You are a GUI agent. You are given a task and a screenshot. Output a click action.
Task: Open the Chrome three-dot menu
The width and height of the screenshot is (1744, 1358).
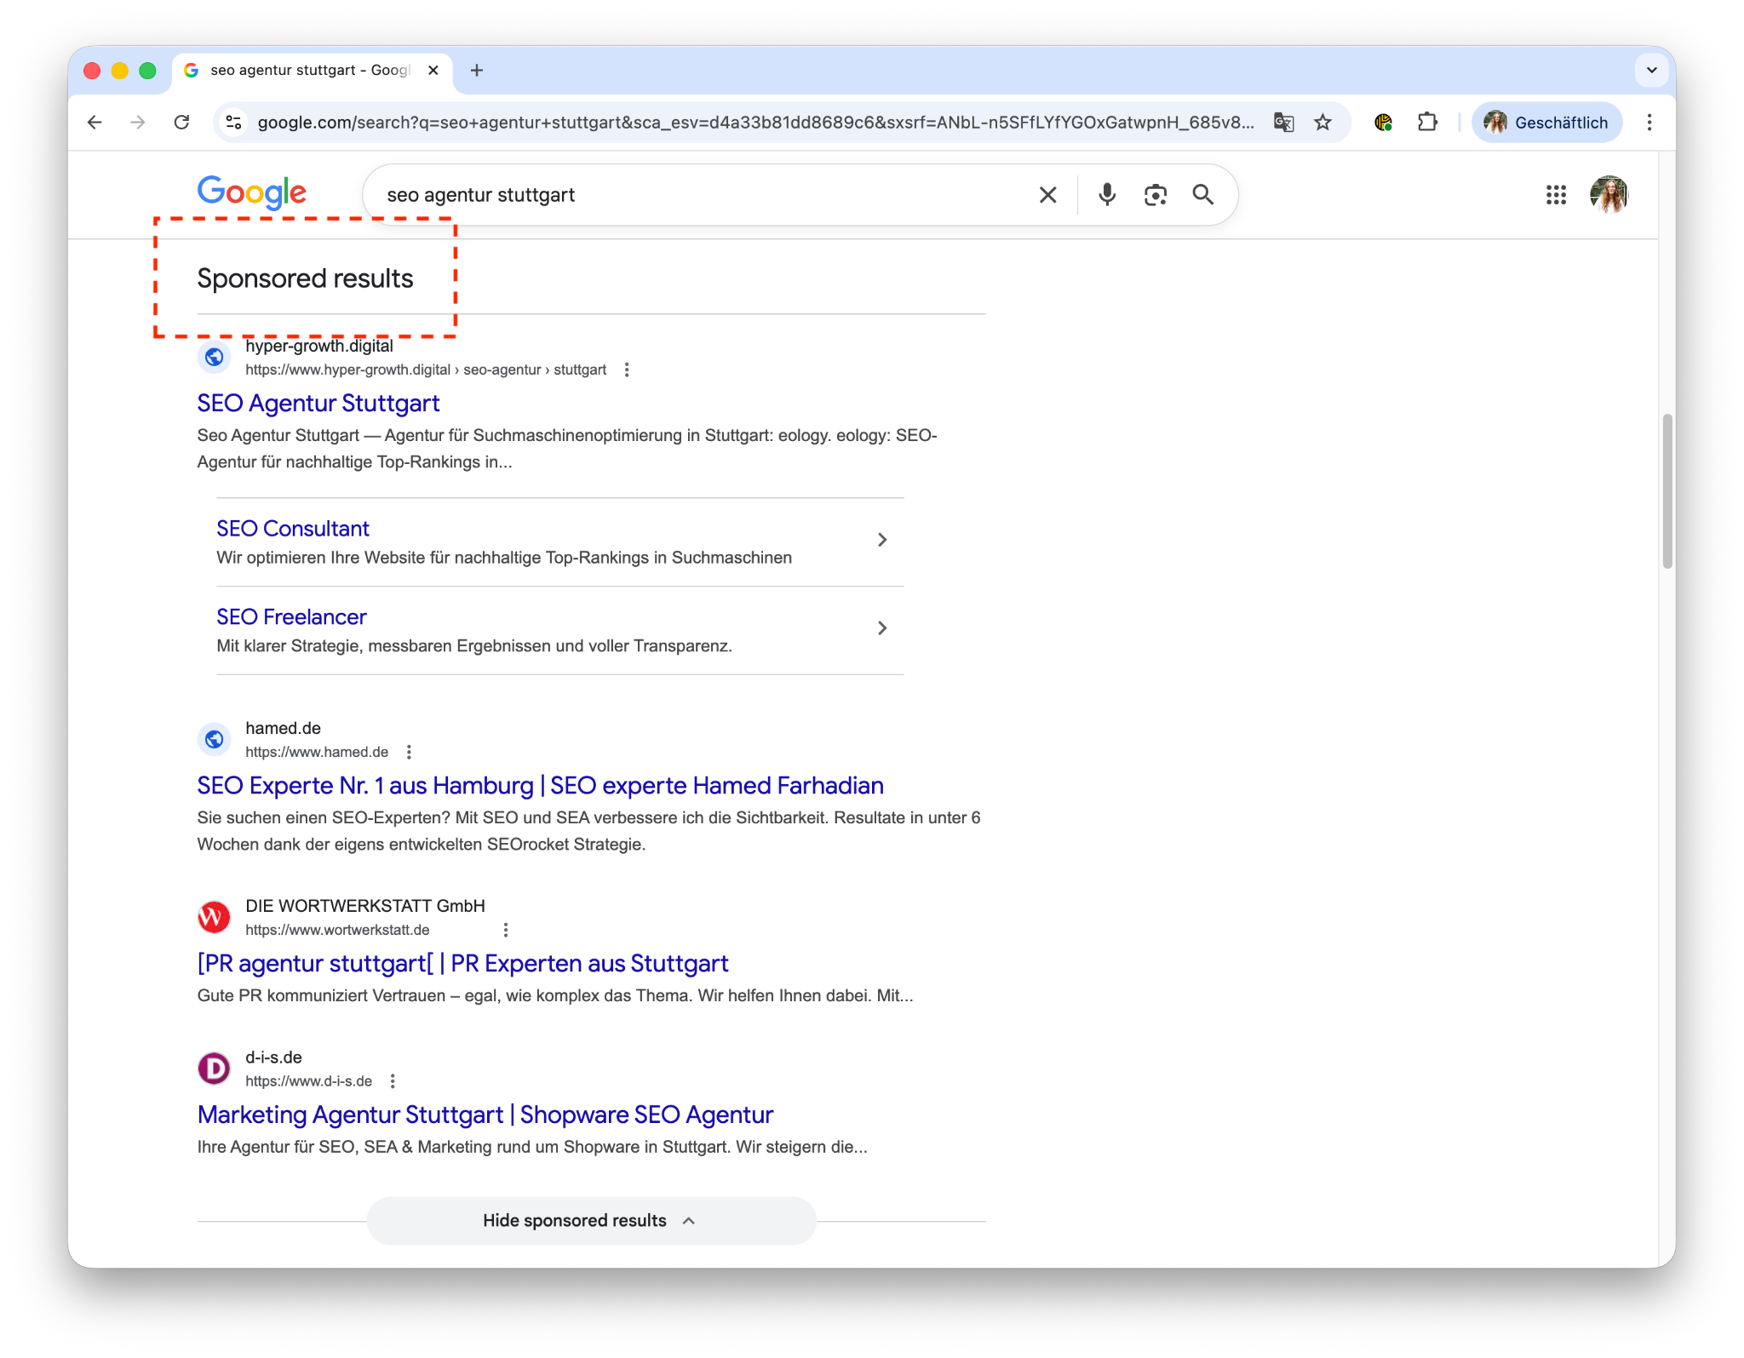pyautogui.click(x=1649, y=123)
